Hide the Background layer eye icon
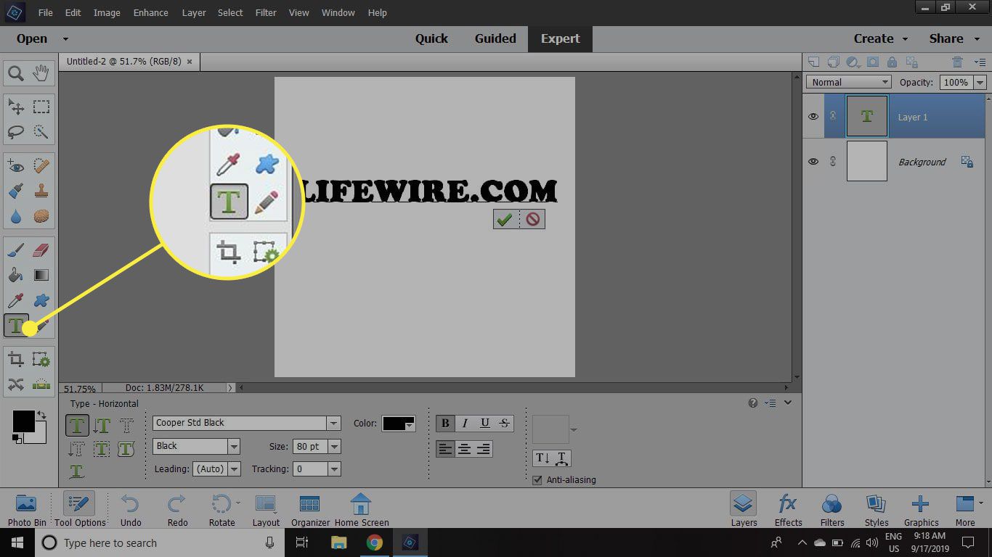The image size is (992, 557). pos(813,162)
